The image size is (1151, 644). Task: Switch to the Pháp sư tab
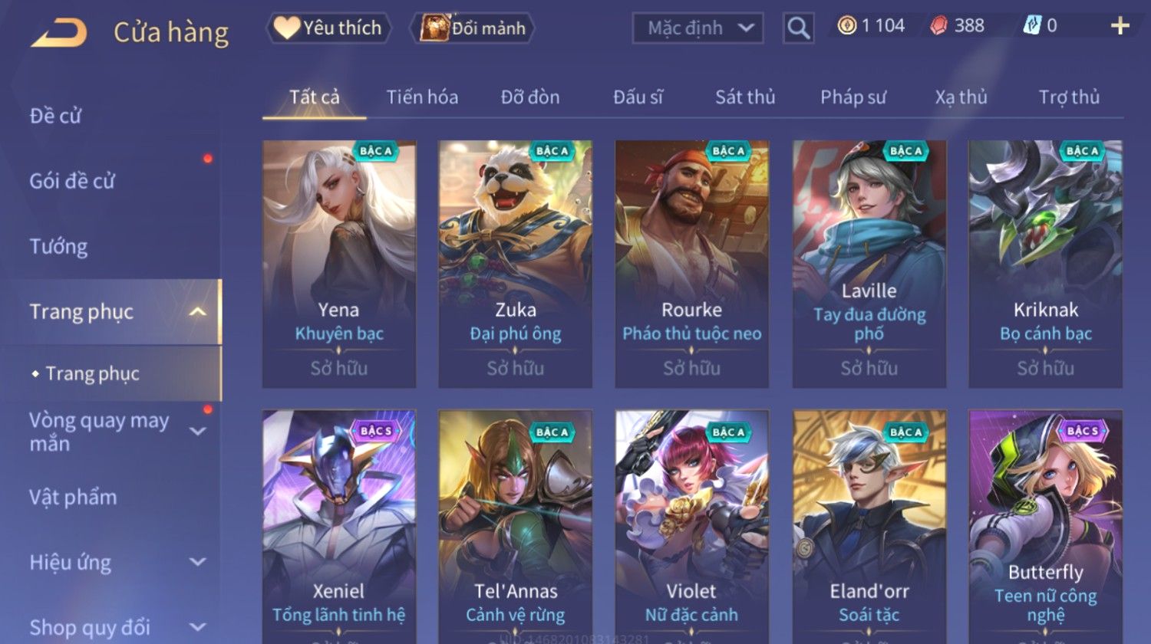pyautogui.click(x=853, y=97)
